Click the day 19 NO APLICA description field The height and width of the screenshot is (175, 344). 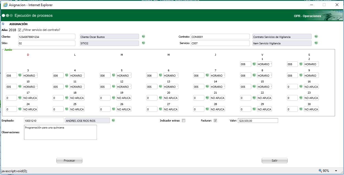pyautogui.click(x=124, y=98)
